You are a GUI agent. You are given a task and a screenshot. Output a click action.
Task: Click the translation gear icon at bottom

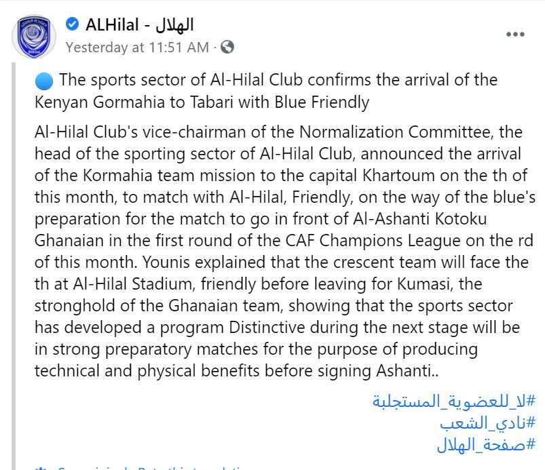41,468
